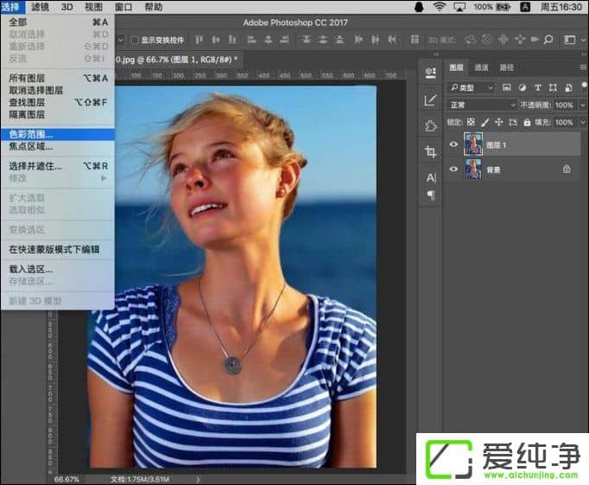Click the lock transparent pixels icon

[472, 123]
